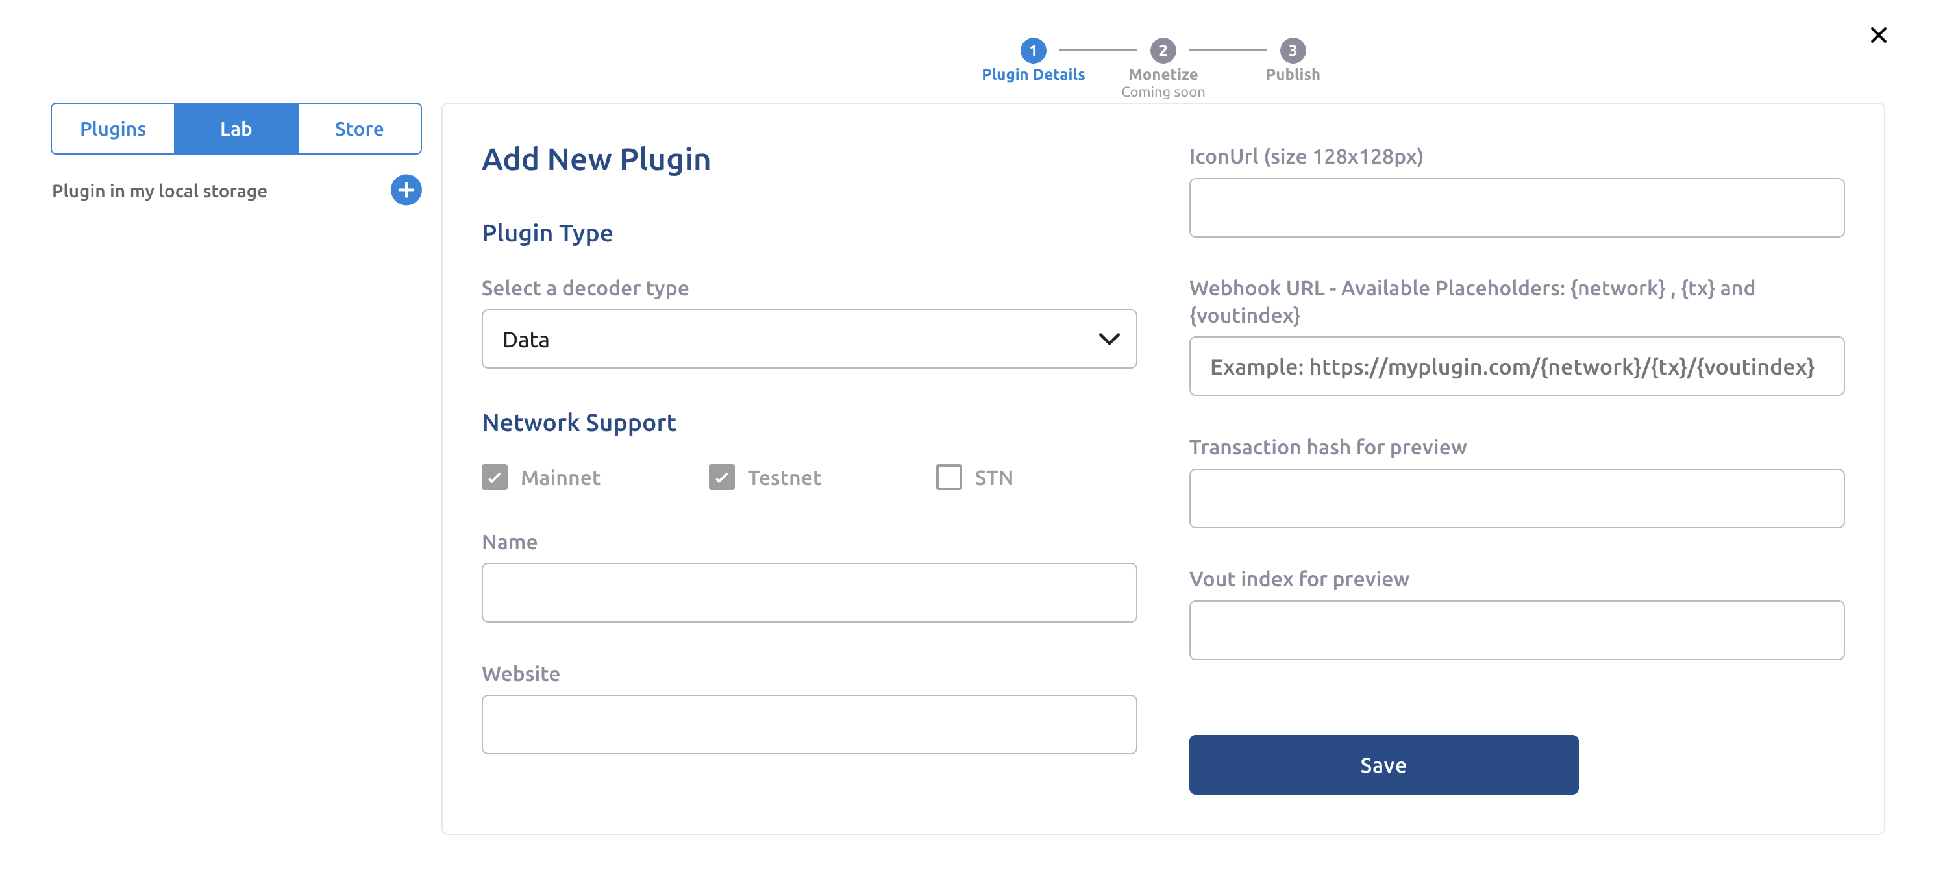This screenshot has height=879, width=1945.
Task: Click the Webhook URL field
Action: tap(1515, 366)
